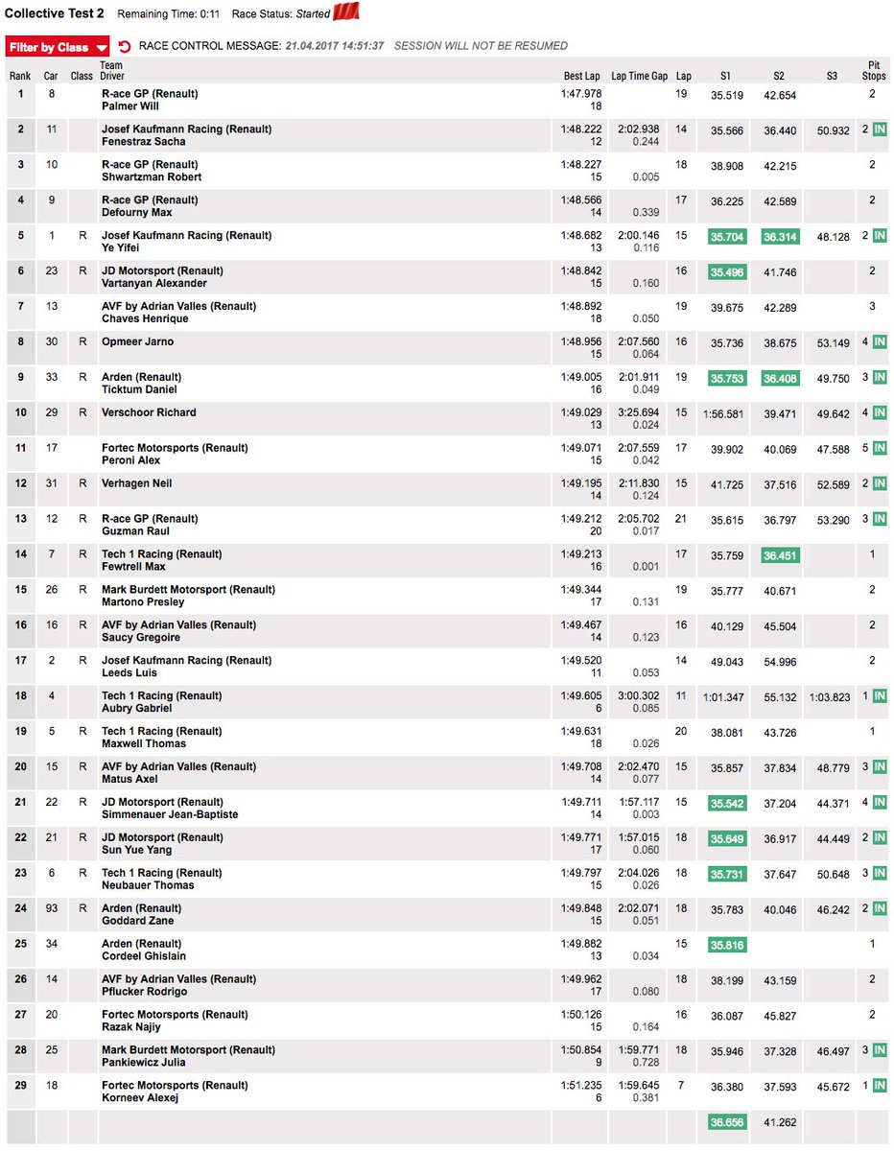The image size is (894, 1151).
Task: Click the Car column header
Action: coord(51,76)
